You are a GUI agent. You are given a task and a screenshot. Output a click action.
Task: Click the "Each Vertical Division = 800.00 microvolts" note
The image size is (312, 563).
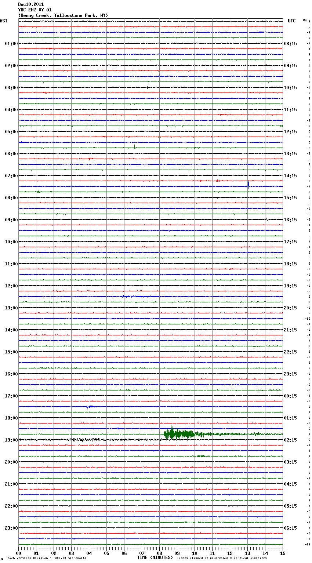pyautogui.click(x=47, y=558)
